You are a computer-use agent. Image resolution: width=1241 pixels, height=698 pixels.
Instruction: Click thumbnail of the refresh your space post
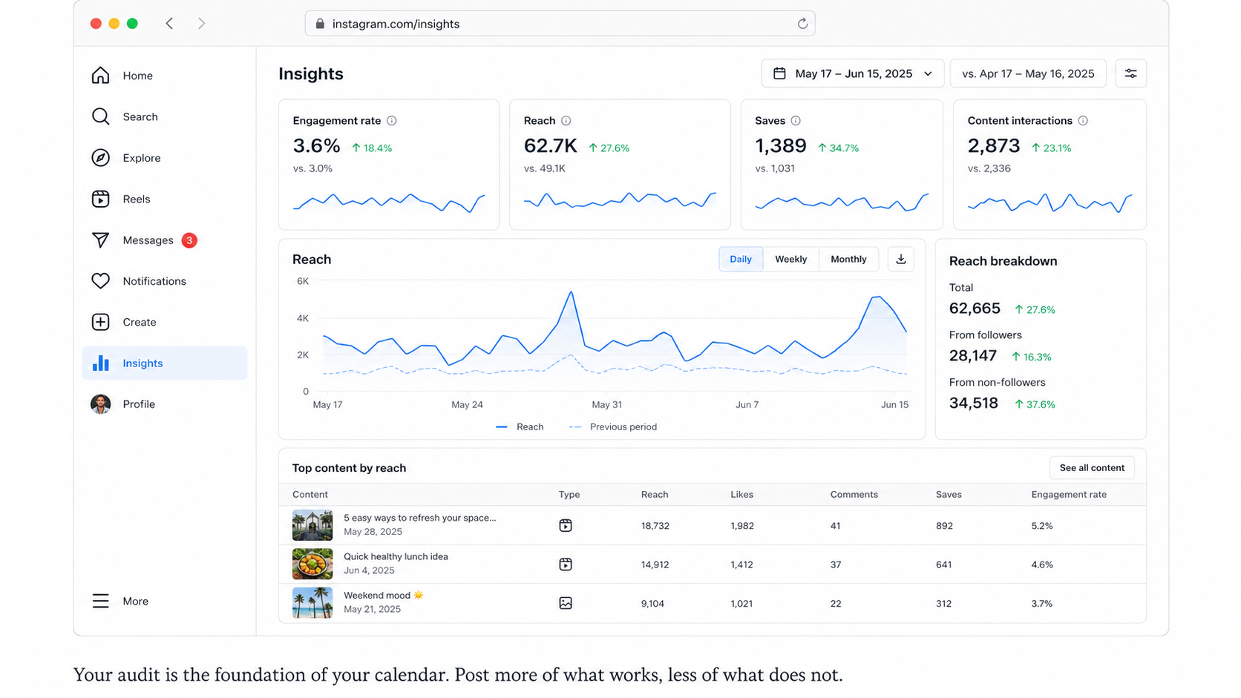312,526
